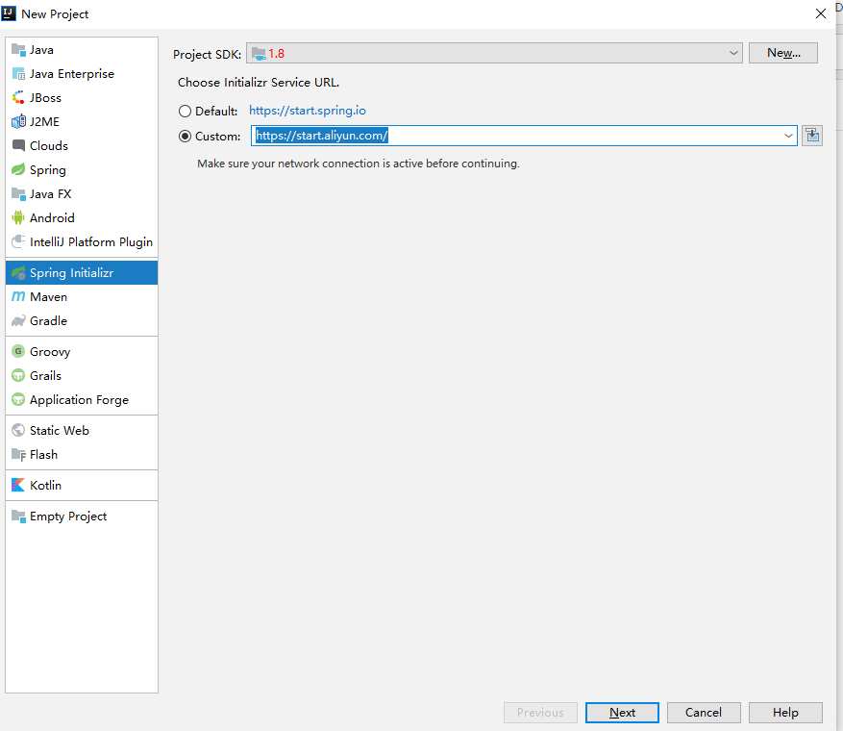Click the Spring leaf icon
Viewport: 843px width, 731px height.
(x=18, y=170)
